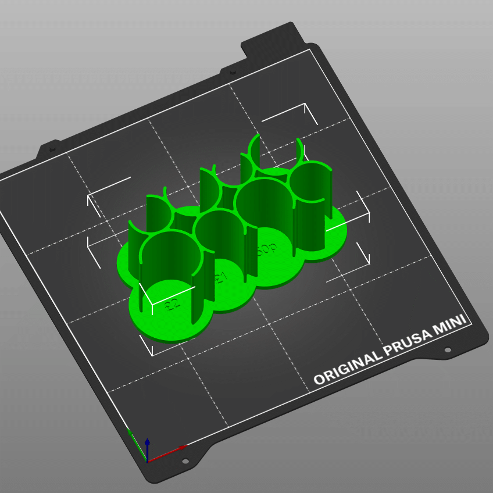
Task: Click the red X axis arrow
Action: pyautogui.click(x=167, y=453)
